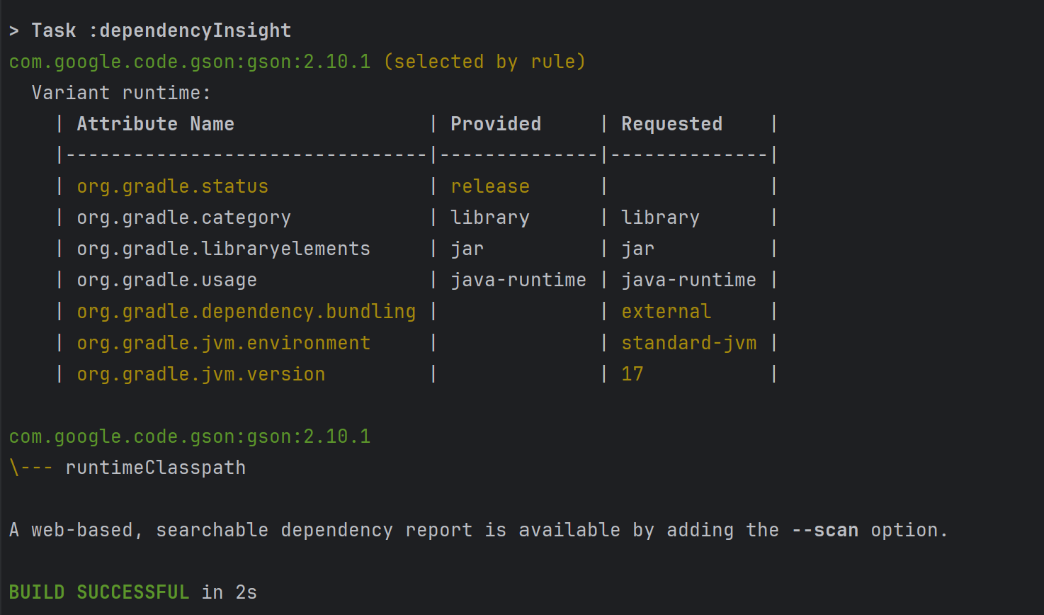Click the 'org.gradle.usage' attribute

coord(166,280)
